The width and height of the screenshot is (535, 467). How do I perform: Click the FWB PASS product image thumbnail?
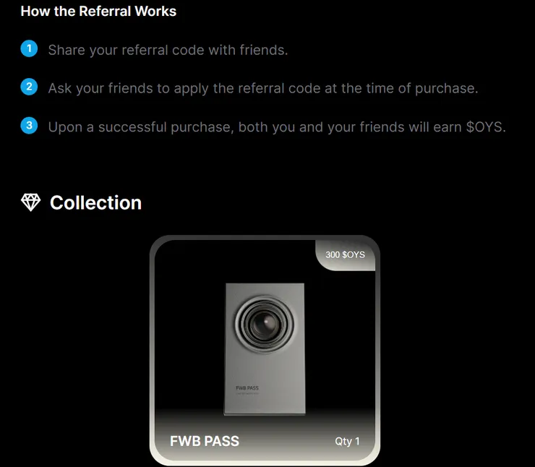pyautogui.click(x=265, y=349)
